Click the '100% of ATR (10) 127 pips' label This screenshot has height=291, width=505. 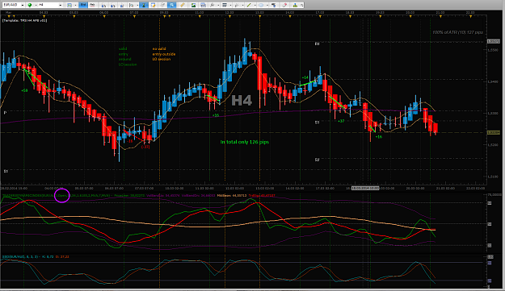457,32
